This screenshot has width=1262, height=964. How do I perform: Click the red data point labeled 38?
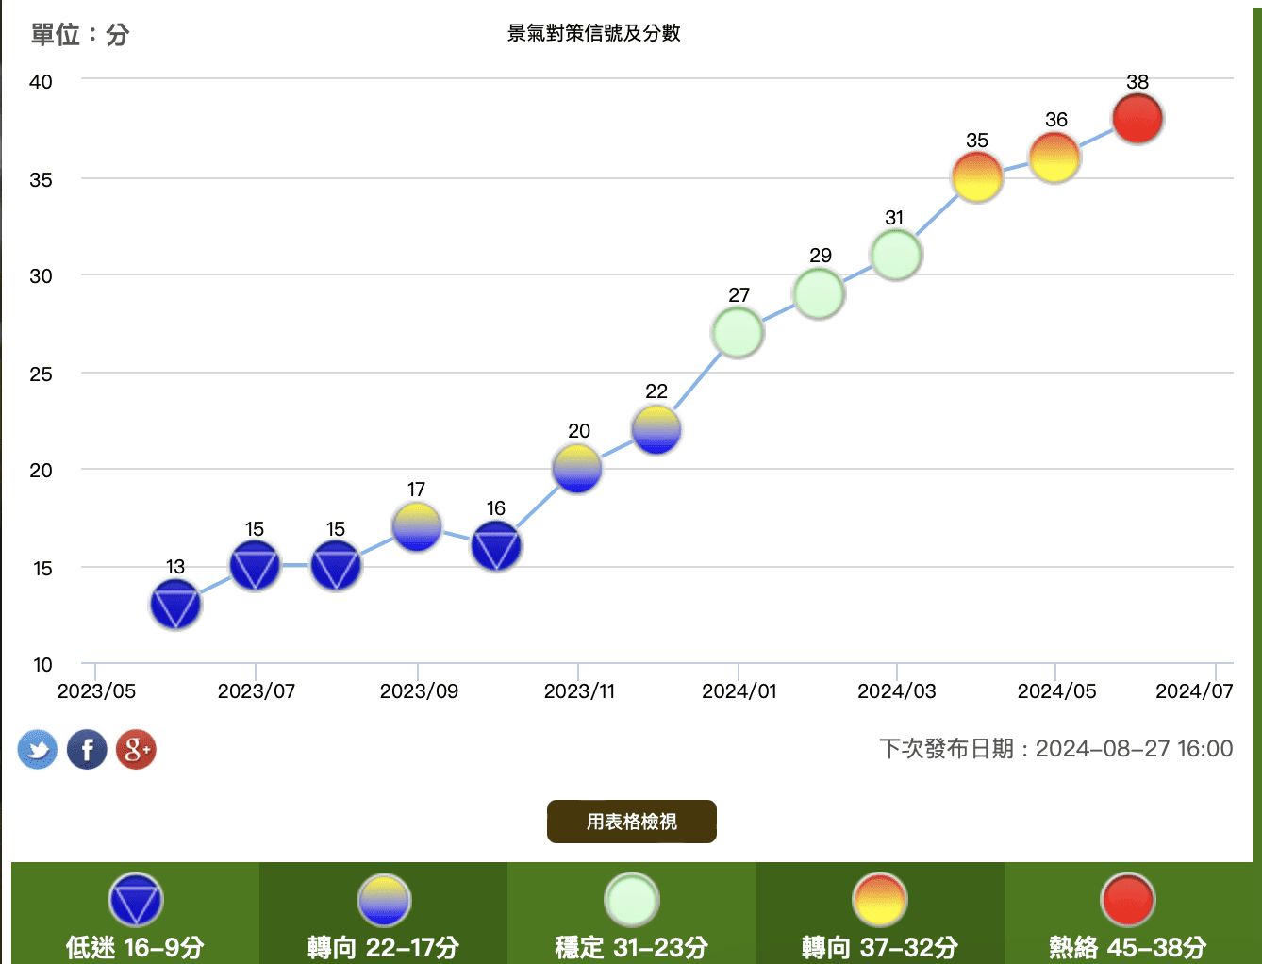pos(1137,119)
